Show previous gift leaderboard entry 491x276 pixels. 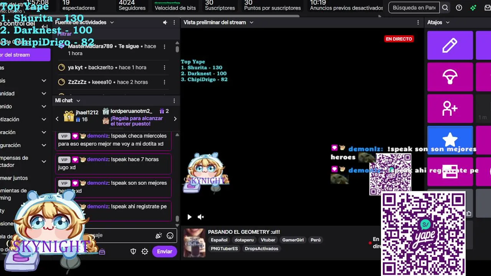point(57,119)
